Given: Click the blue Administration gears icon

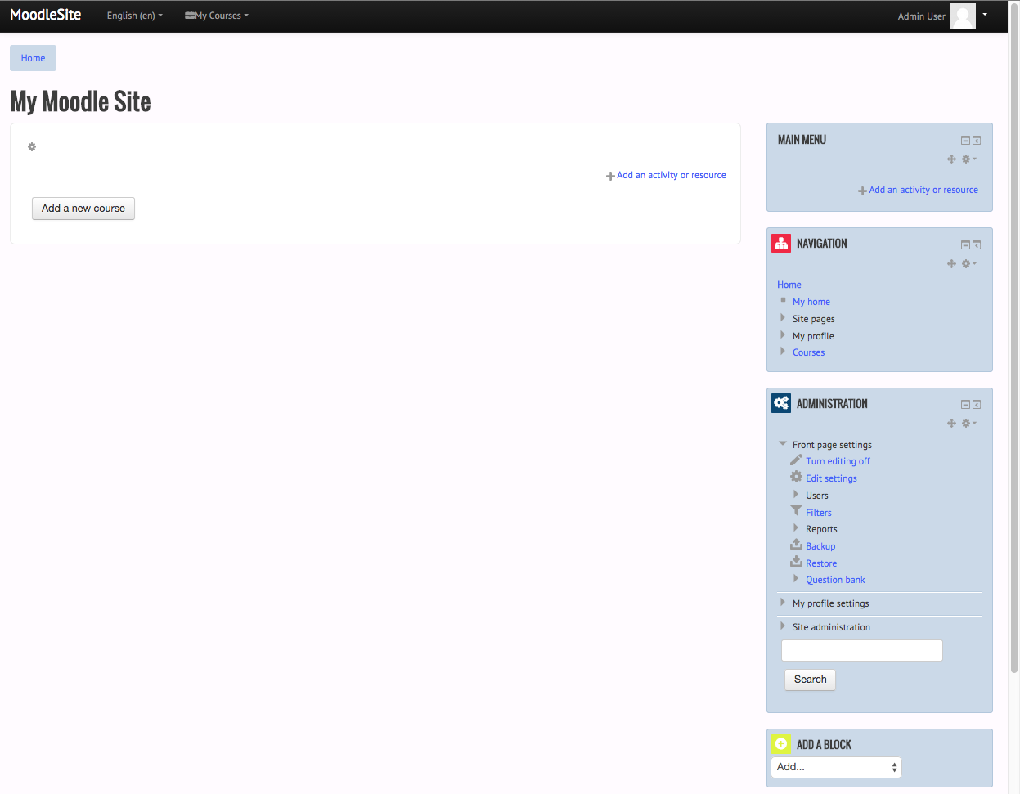Looking at the screenshot, I should click(x=781, y=403).
